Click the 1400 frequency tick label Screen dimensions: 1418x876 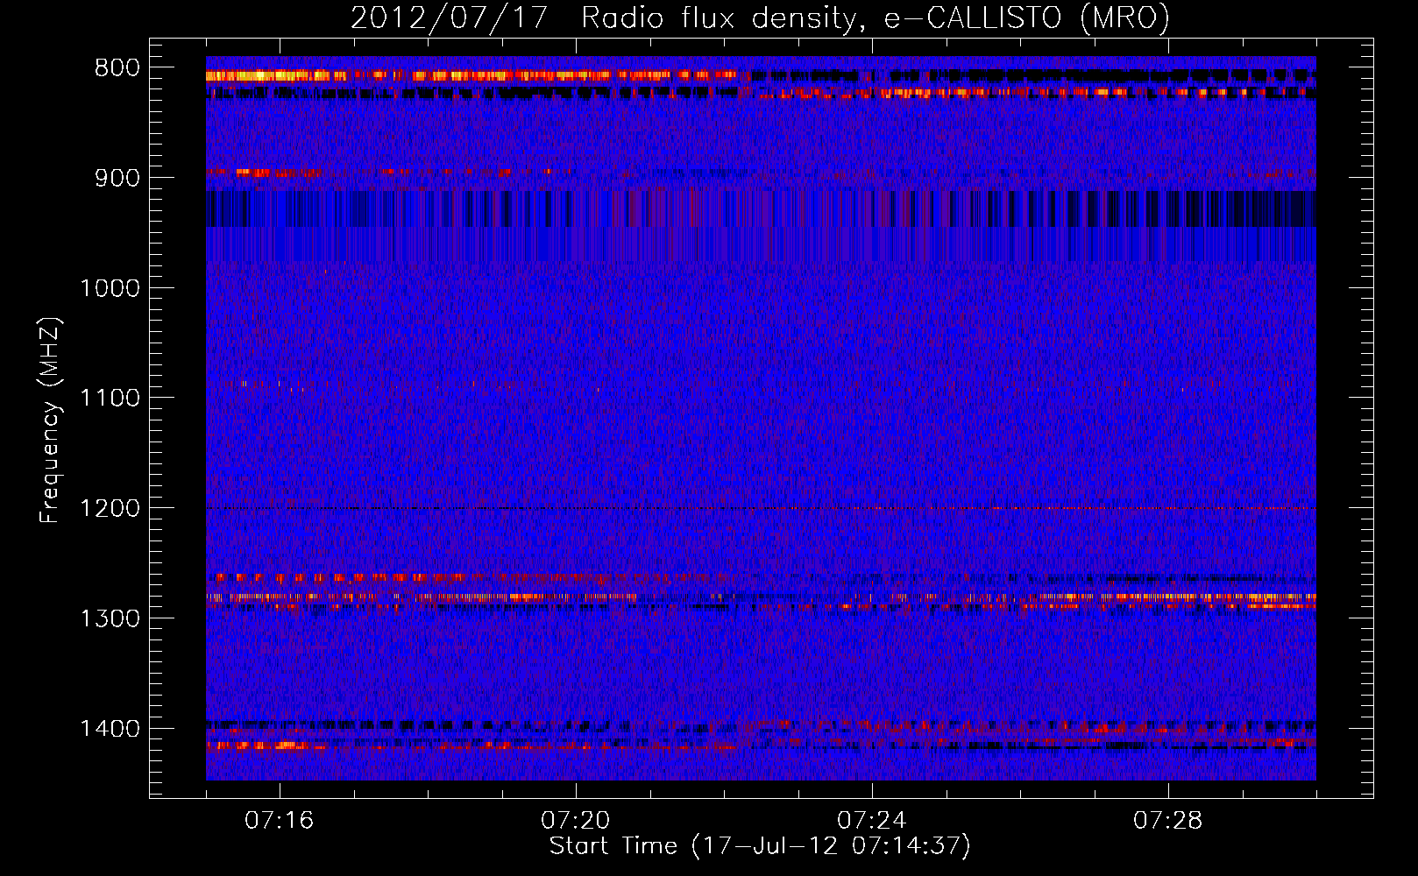click(x=110, y=729)
